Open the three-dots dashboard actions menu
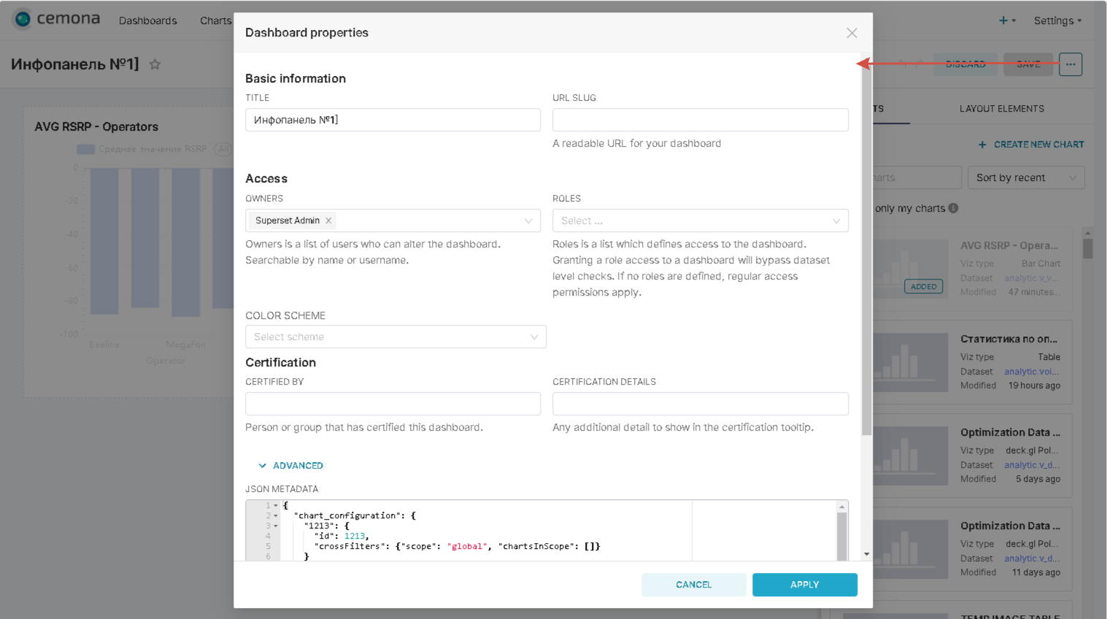Viewport: 1107px width, 619px height. 1070,64
